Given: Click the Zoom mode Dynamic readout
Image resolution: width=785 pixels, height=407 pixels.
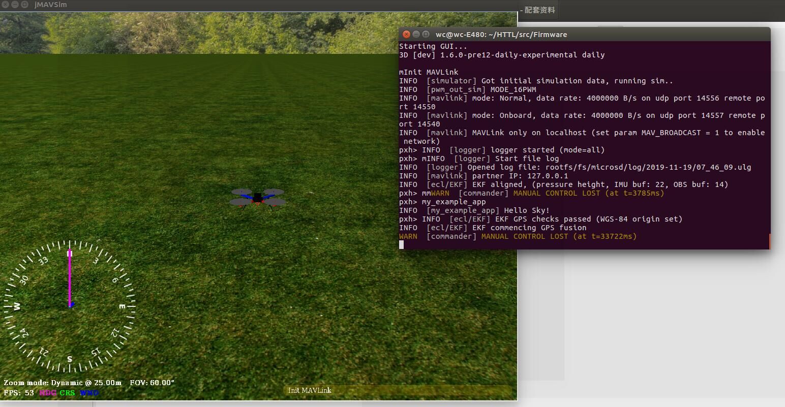Looking at the screenshot, I should coord(63,383).
